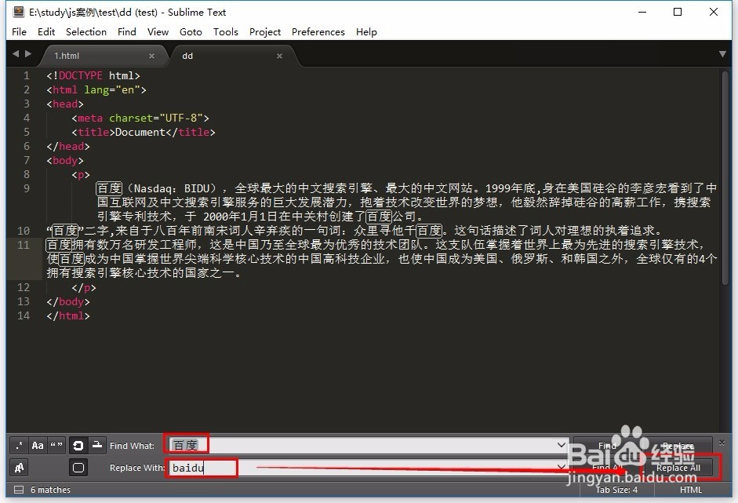738x503 pixels.
Task: Click the vertical editor scrollbar
Action: [x=725, y=178]
